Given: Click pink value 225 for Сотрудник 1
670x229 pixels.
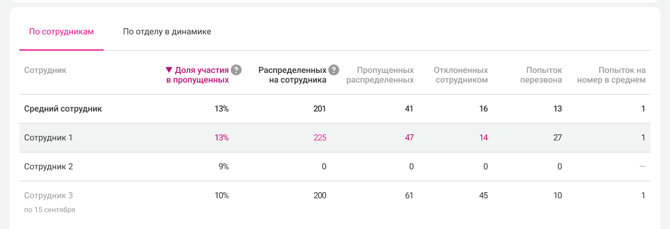Looking at the screenshot, I should (319, 137).
